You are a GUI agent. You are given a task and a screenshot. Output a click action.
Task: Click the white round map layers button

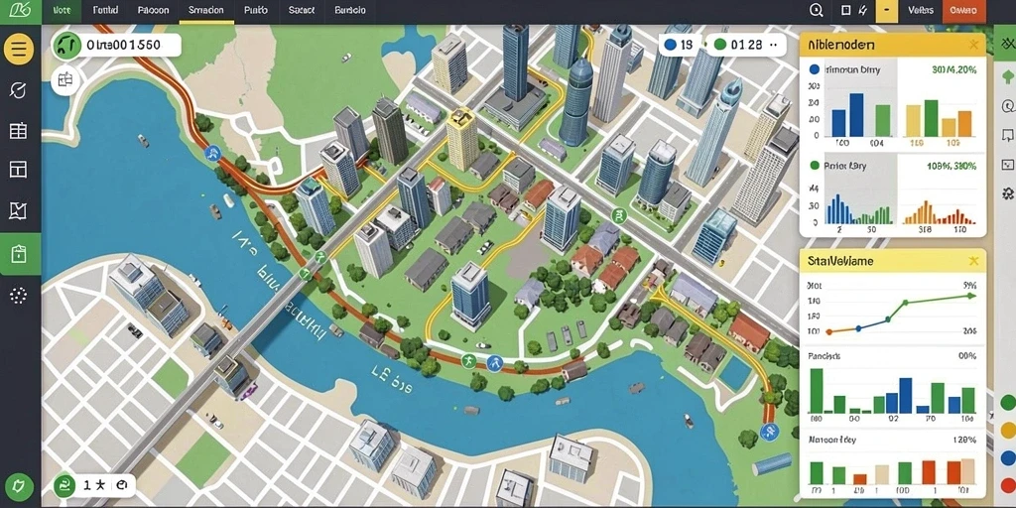64,81
